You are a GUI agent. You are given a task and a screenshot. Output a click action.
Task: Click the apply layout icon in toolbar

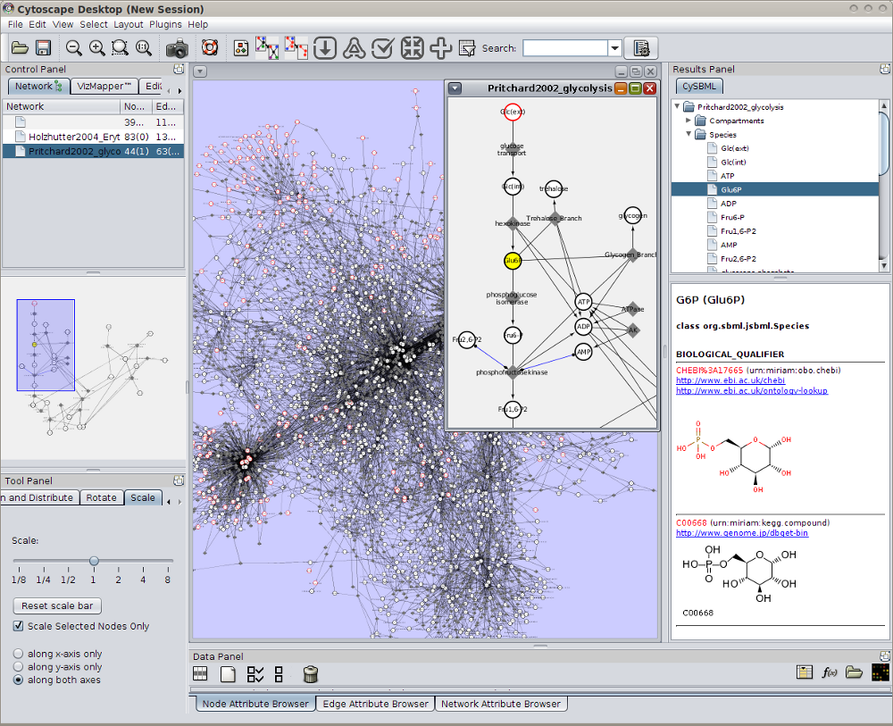point(241,48)
